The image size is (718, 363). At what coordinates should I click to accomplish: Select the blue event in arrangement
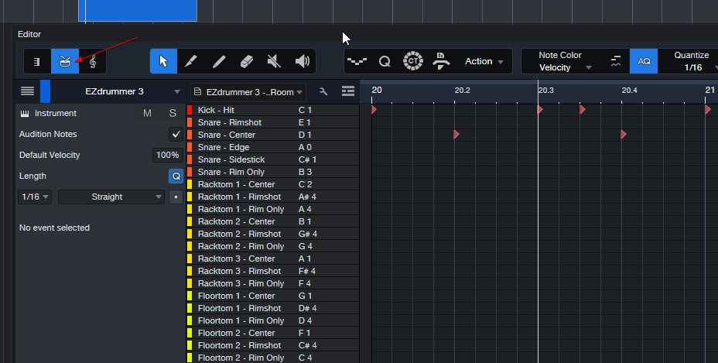pos(138,11)
